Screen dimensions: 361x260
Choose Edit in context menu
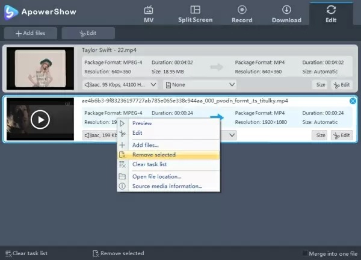tap(168, 133)
